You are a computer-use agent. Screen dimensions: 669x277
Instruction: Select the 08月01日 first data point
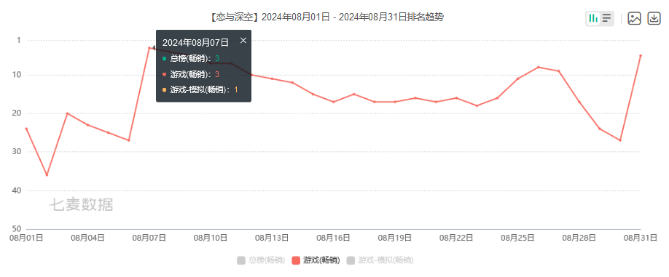26,129
